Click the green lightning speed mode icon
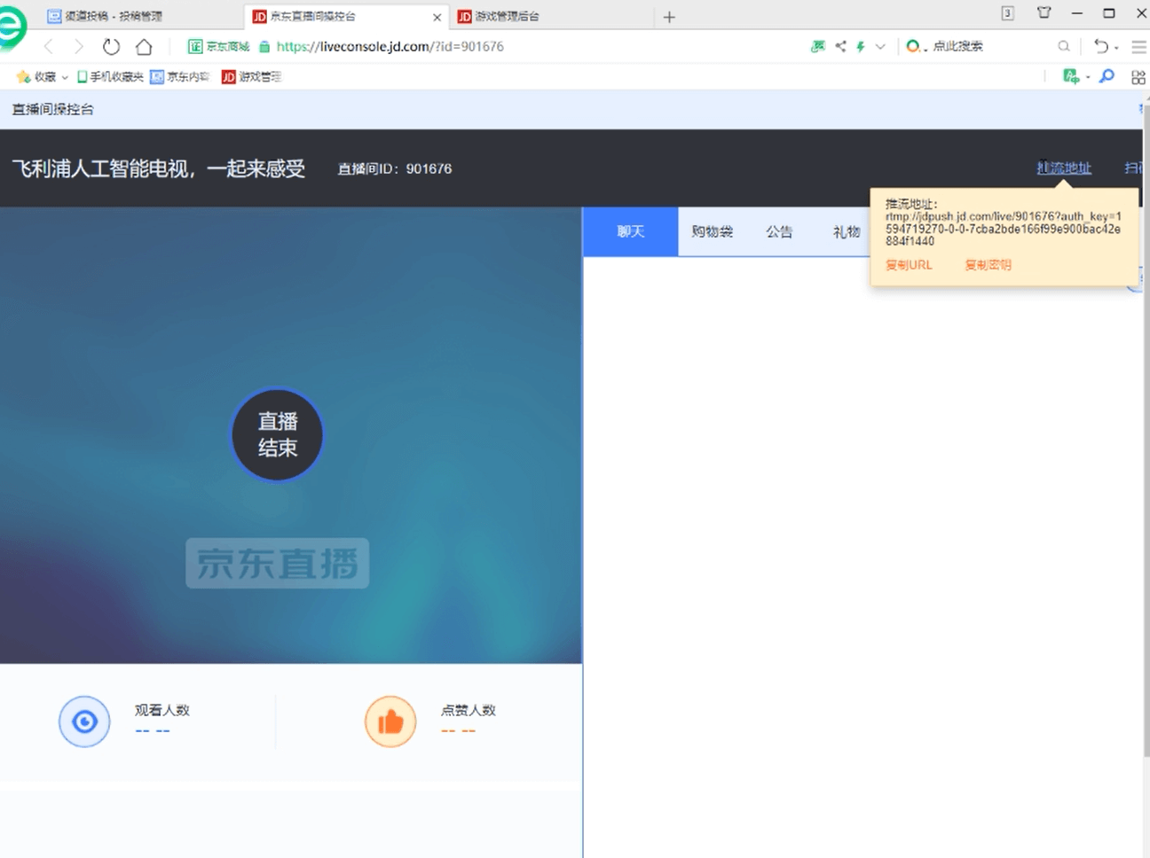 (860, 46)
